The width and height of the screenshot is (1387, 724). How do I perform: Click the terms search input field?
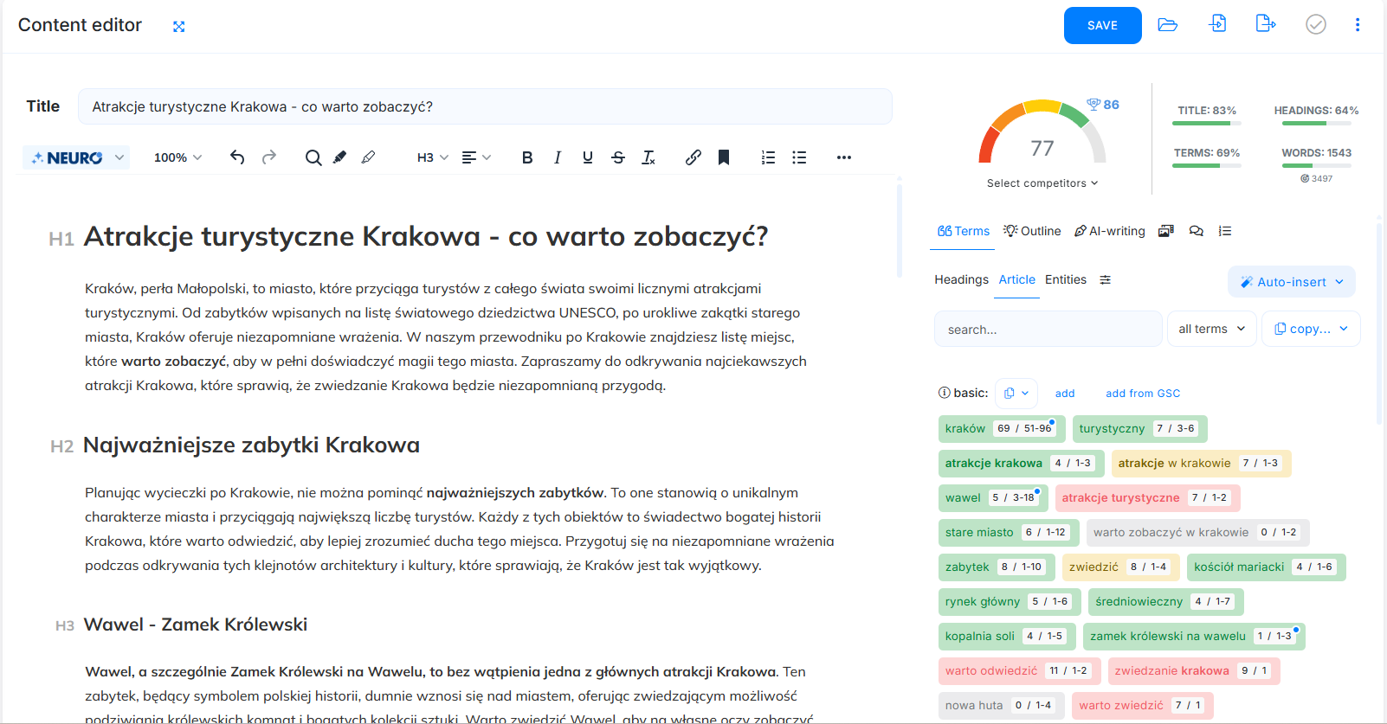1048,330
